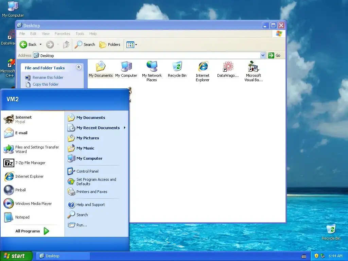This screenshot has height=261, width=348.
Task: Select Microsoft C++ desktop shortcut
Action: tap(8, 68)
